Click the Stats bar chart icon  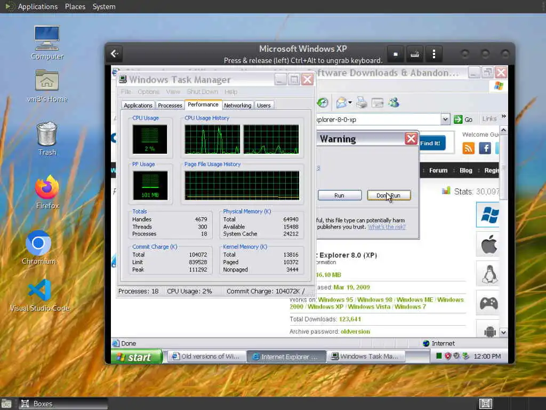[446, 191]
